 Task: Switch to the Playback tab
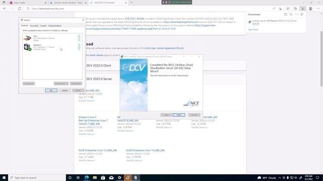[25, 26]
